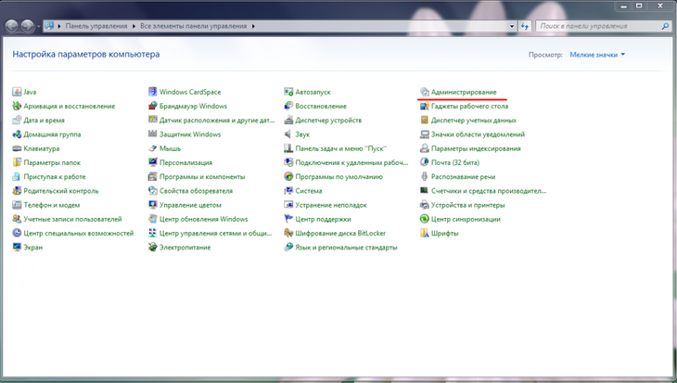677x383 pixels.
Task: Click the Автозапуск icon
Action: [x=288, y=92]
